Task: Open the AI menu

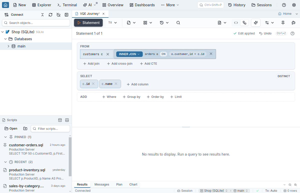Action: pyautogui.click(x=89, y=5)
